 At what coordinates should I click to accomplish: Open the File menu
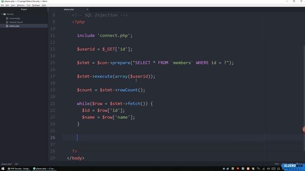pos(2,5)
